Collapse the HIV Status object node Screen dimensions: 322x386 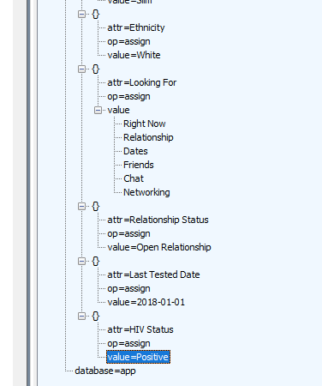tap(81, 316)
